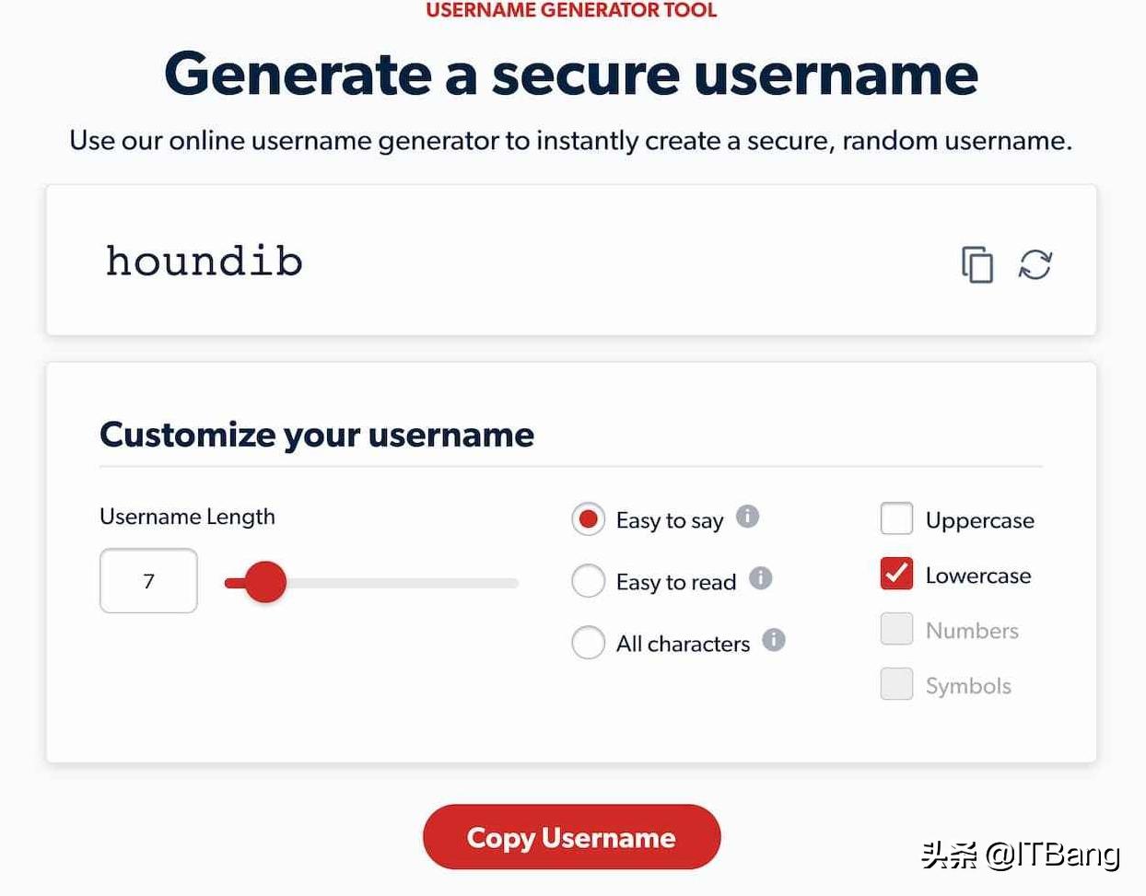Click the username length number field

148,581
